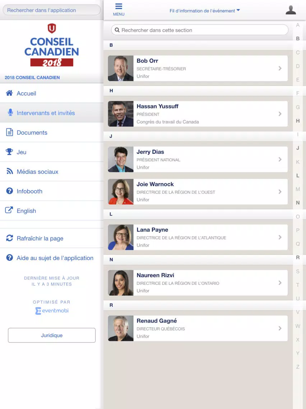Click the eventmobi logo
Viewport: 306px width, 409px height.
52,311
